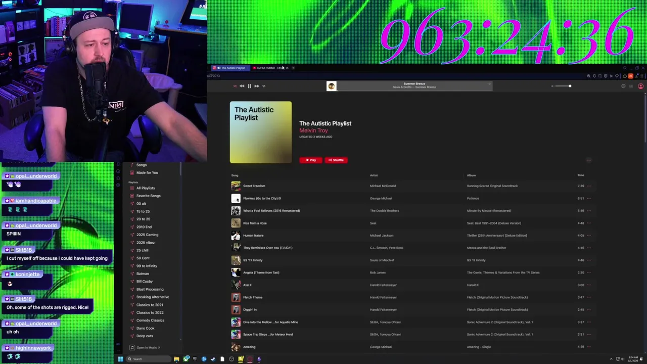
Task: Click the Human Nature album thumbnail
Action: pos(236,236)
